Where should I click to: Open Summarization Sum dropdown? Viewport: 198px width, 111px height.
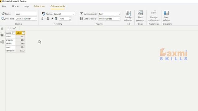click(109, 14)
